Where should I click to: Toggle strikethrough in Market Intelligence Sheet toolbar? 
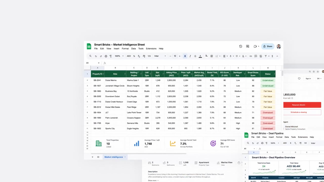[x=195, y=56]
